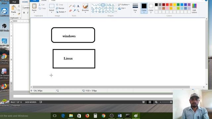Open the Paint Paste dropdown arrow

pyautogui.click(x=34, y=12)
